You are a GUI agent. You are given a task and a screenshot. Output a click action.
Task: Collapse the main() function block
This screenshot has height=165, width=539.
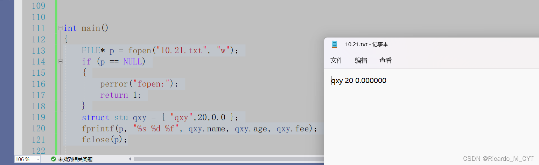point(61,28)
